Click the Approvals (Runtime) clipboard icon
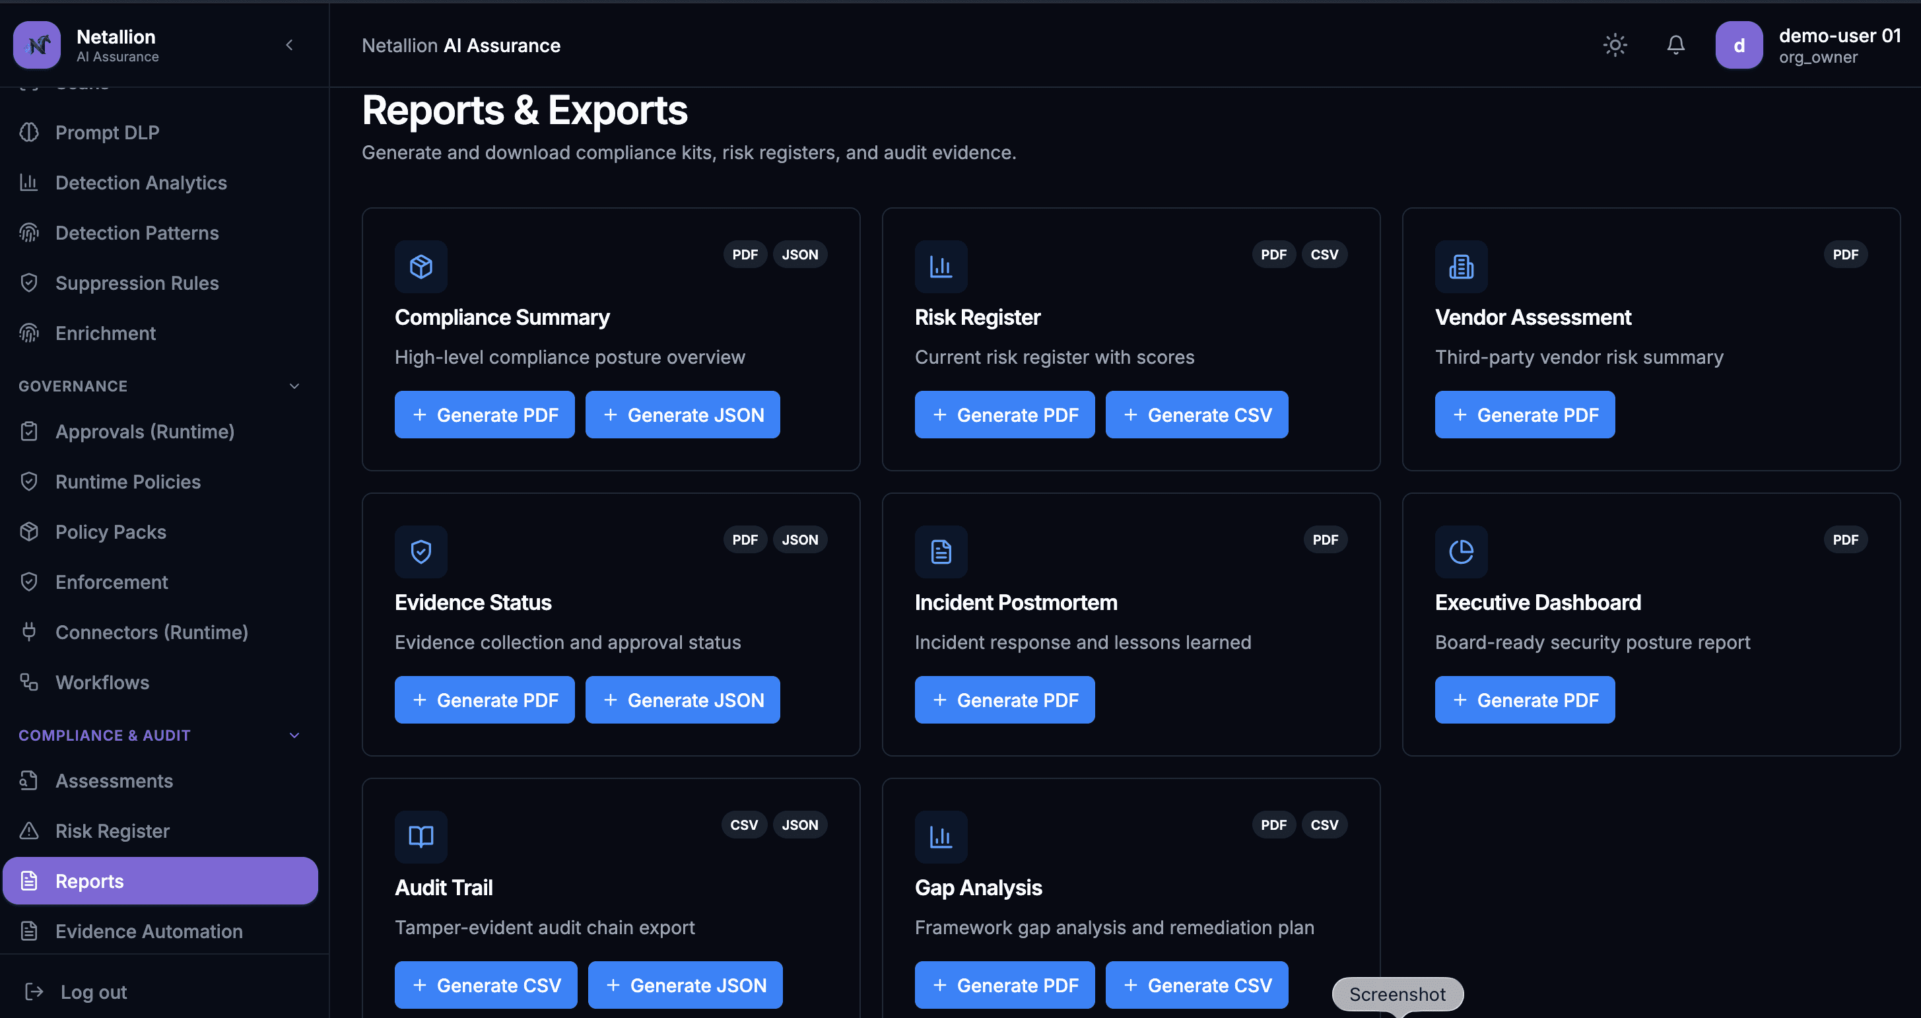The image size is (1921, 1018). [x=29, y=431]
